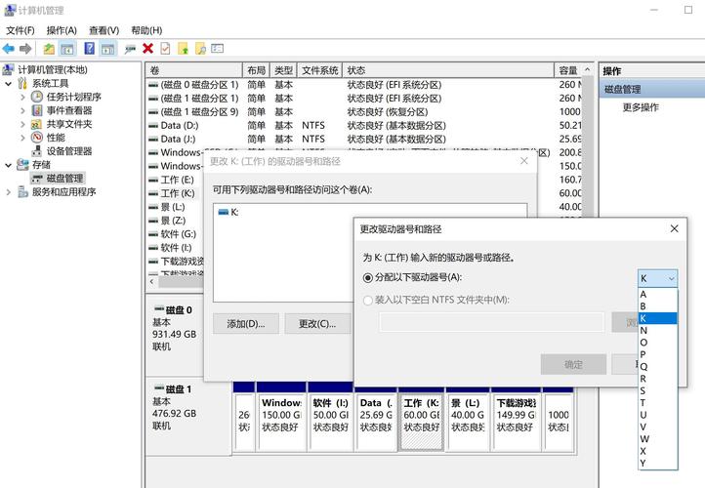Expand the 事件查看器 node
The width and height of the screenshot is (705, 488).
pos(22,110)
